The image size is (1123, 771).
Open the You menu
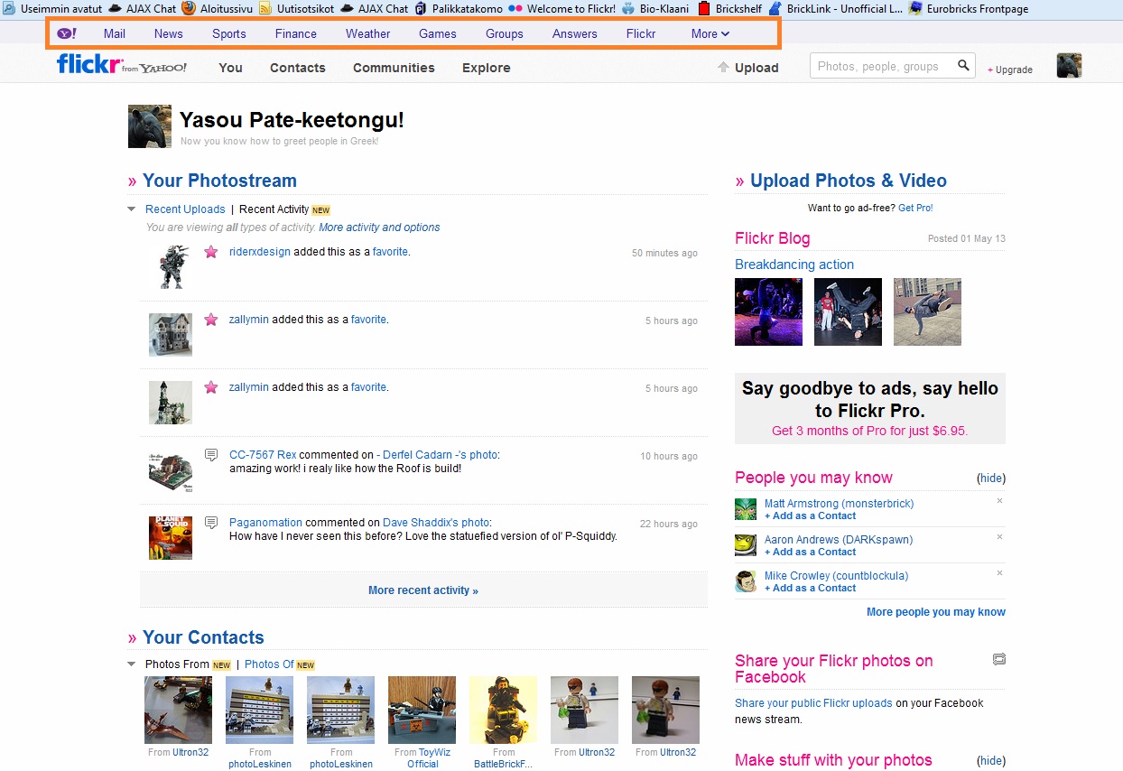coord(231,68)
